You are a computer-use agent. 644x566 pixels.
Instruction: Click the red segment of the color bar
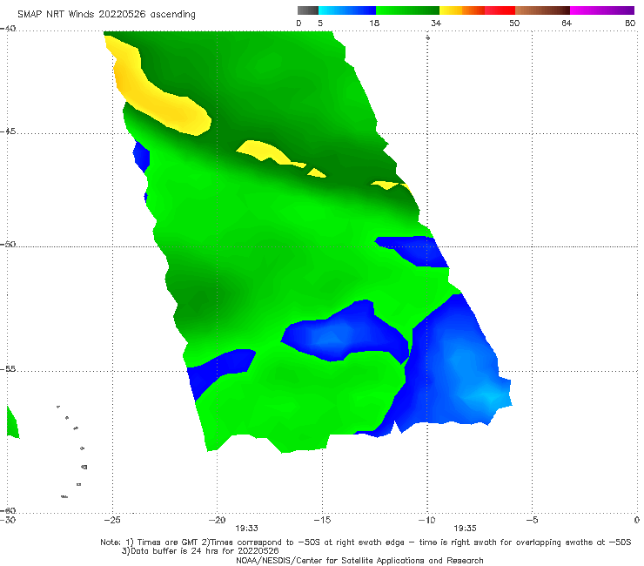pos(500,10)
